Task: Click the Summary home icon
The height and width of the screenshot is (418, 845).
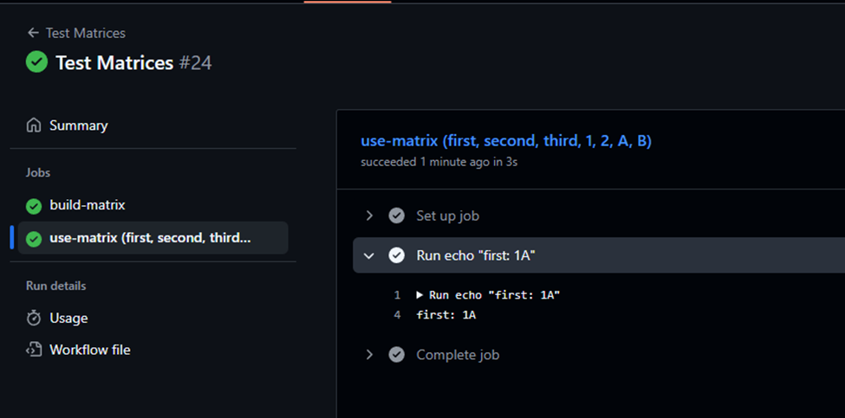Action: (x=34, y=125)
